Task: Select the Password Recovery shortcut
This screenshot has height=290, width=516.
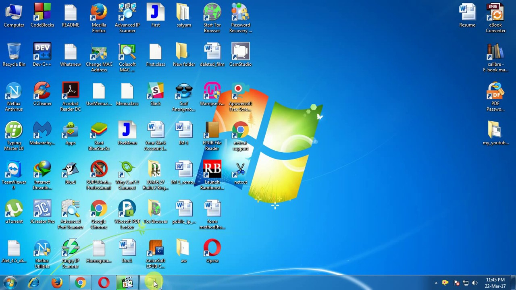Action: pyautogui.click(x=240, y=19)
